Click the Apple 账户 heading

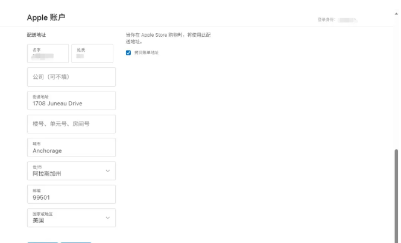46,17
